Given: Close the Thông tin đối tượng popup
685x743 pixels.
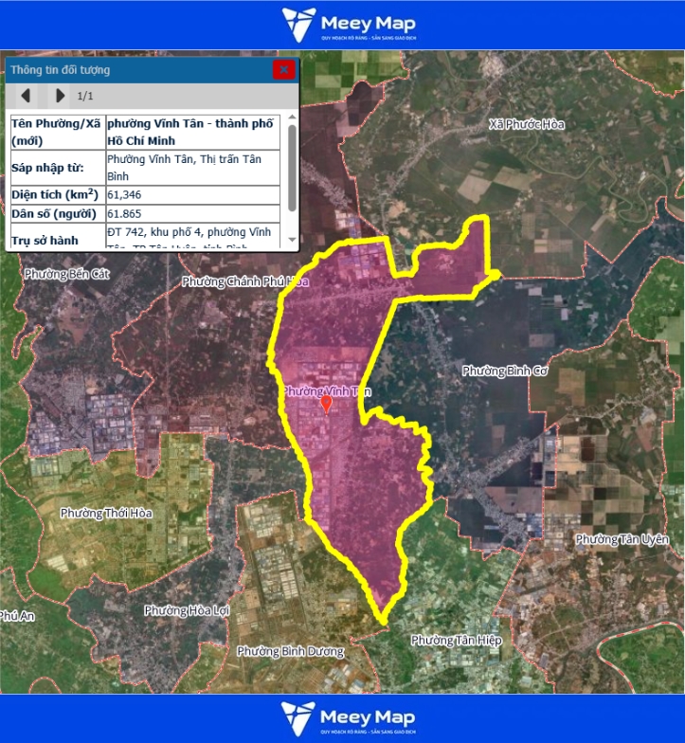Looking at the screenshot, I should (x=283, y=69).
